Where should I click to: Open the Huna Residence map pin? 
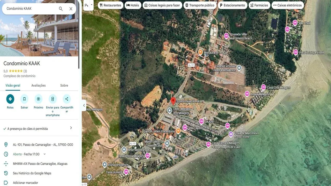pos(105,165)
